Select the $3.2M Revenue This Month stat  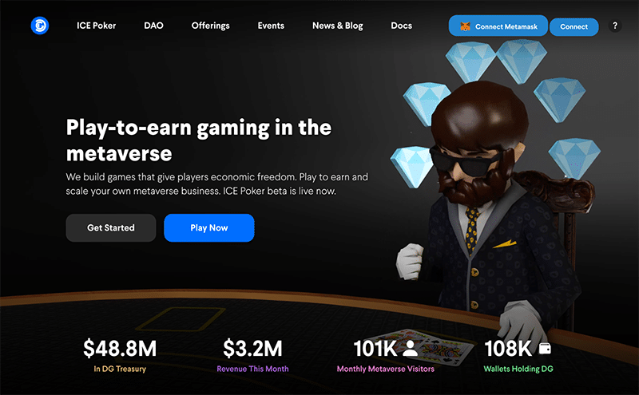[252, 354]
